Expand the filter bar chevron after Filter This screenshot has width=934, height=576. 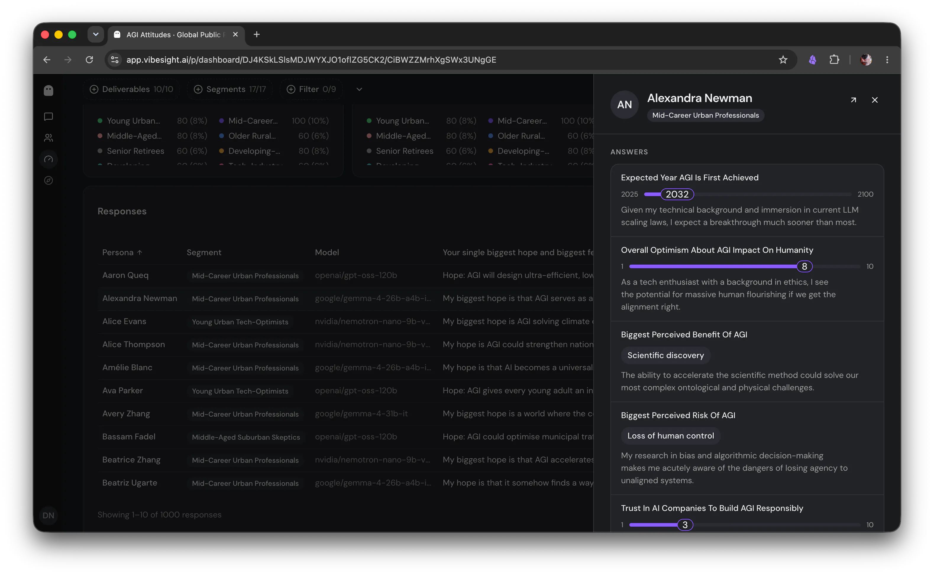[359, 89]
